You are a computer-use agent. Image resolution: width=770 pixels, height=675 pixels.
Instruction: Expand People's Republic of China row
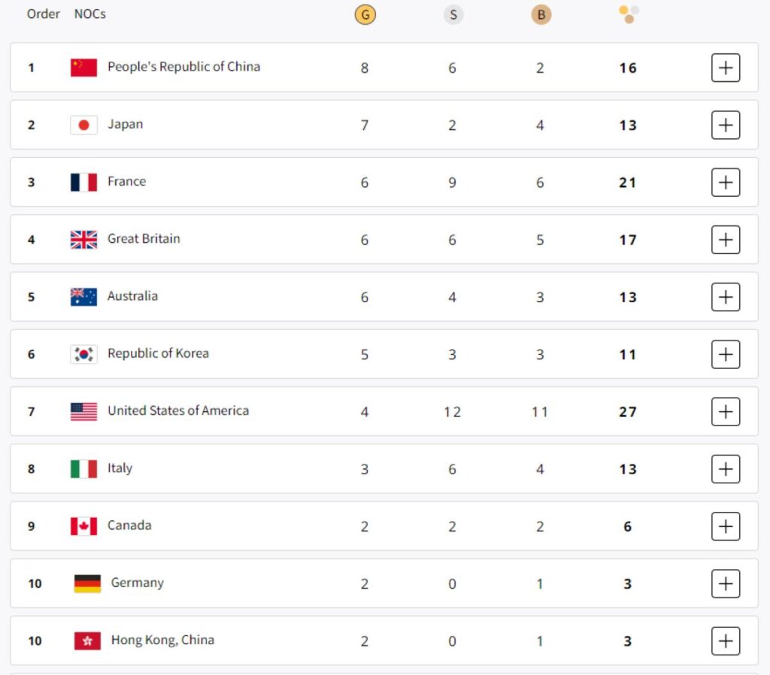click(x=725, y=68)
